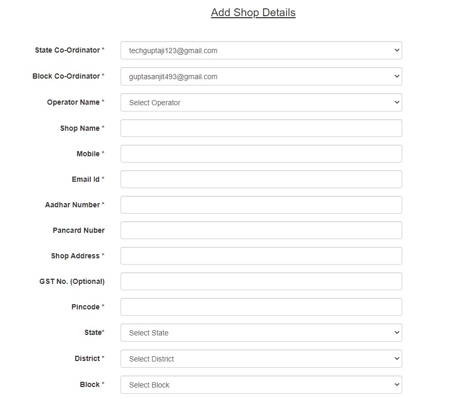Expand the Select Block dropdown
The image size is (468, 399).
261,385
